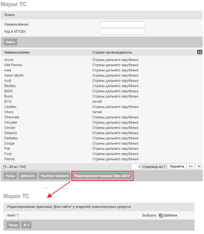Viewport: 204px width, 234px height.
Task: Select the Daewoo row
Action: coord(102,133)
